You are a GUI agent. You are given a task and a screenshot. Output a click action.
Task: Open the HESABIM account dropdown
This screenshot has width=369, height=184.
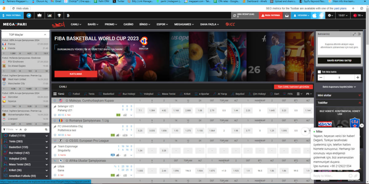tap(301, 15)
